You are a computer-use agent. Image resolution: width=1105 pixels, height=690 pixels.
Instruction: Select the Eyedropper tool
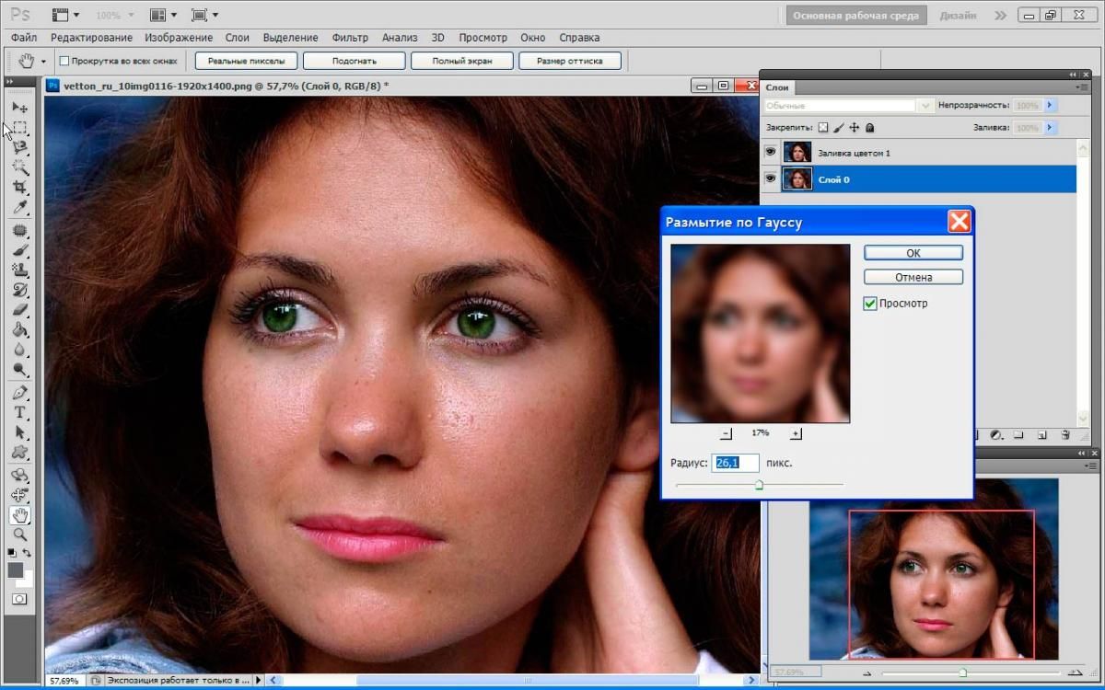[19, 207]
